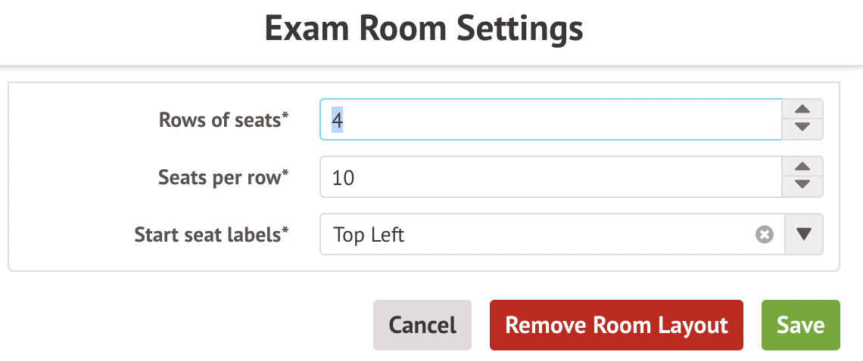
Task: Increase Rows of seats with up arrow
Action: (x=803, y=110)
